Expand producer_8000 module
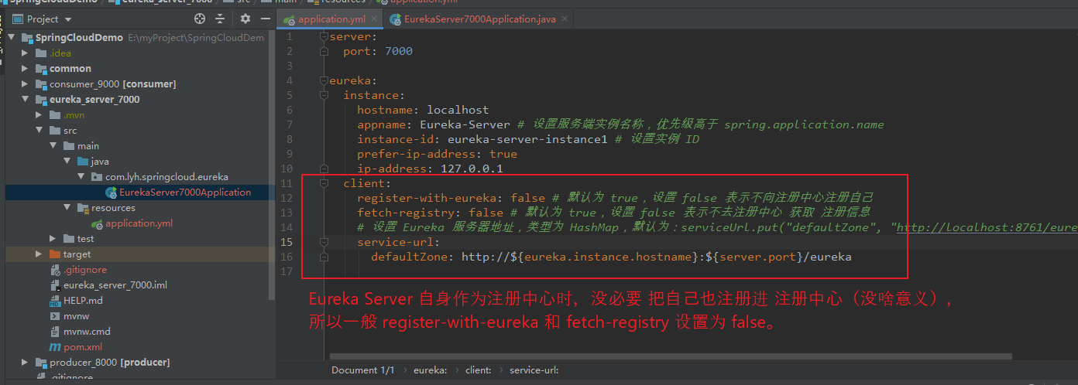Image resolution: width=1078 pixels, height=385 pixels. coord(26,363)
